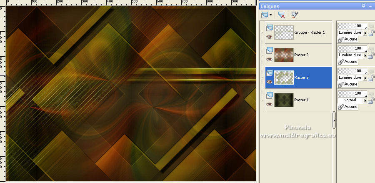Select the Raster 1 layer name
Screen dimensions: 375x183
coord(301,100)
